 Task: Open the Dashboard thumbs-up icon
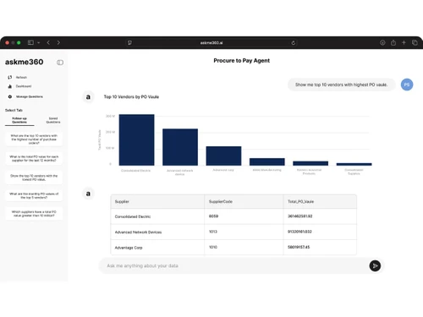[10, 86]
